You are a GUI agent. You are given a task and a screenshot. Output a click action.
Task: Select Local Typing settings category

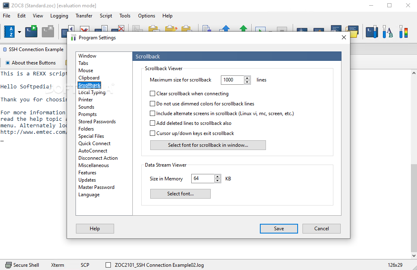click(x=92, y=92)
